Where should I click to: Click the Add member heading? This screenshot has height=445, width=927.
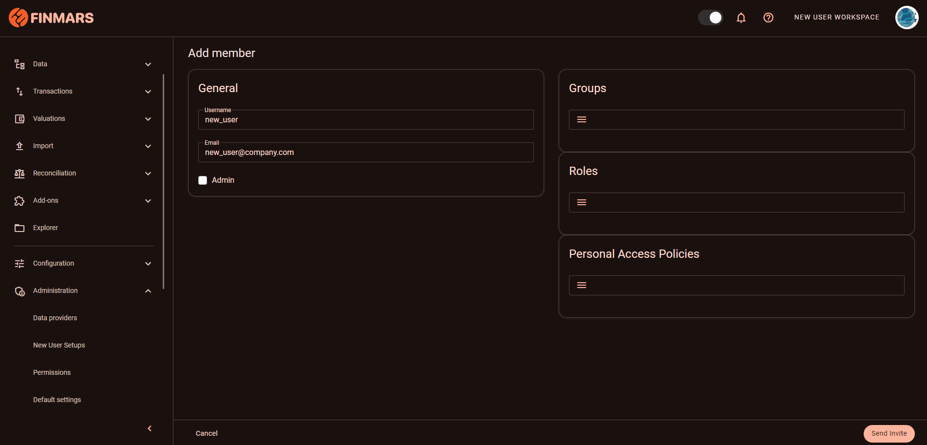click(x=222, y=53)
